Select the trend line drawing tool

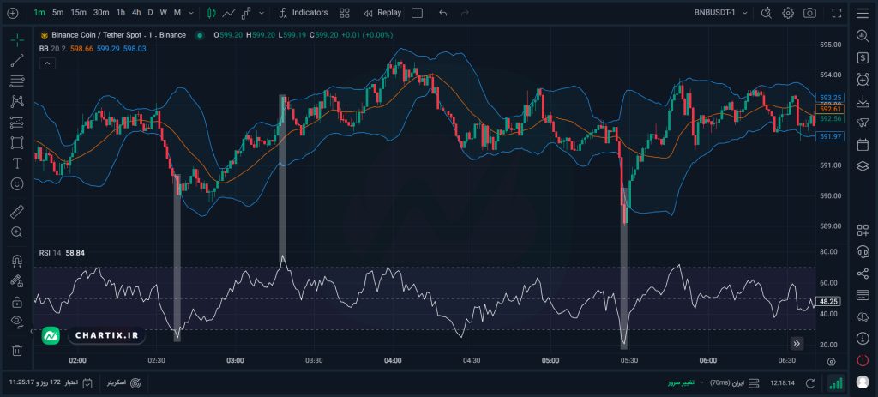[17, 61]
